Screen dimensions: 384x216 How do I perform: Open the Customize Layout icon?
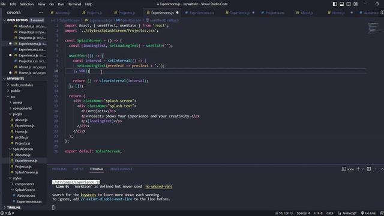tap(356, 4)
